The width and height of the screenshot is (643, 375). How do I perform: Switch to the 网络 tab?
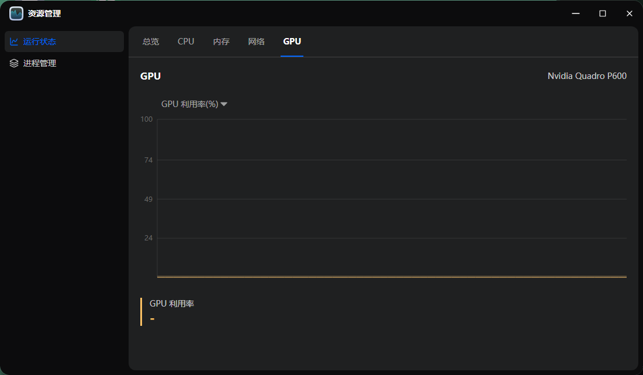(x=256, y=42)
